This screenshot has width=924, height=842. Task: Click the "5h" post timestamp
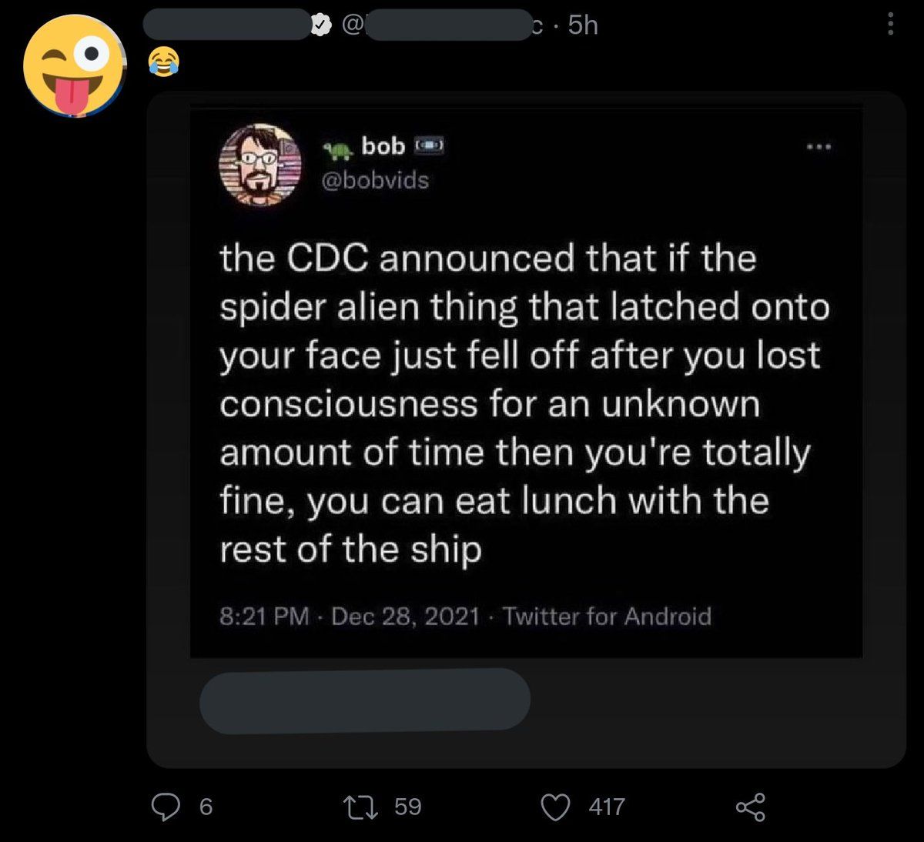(583, 25)
